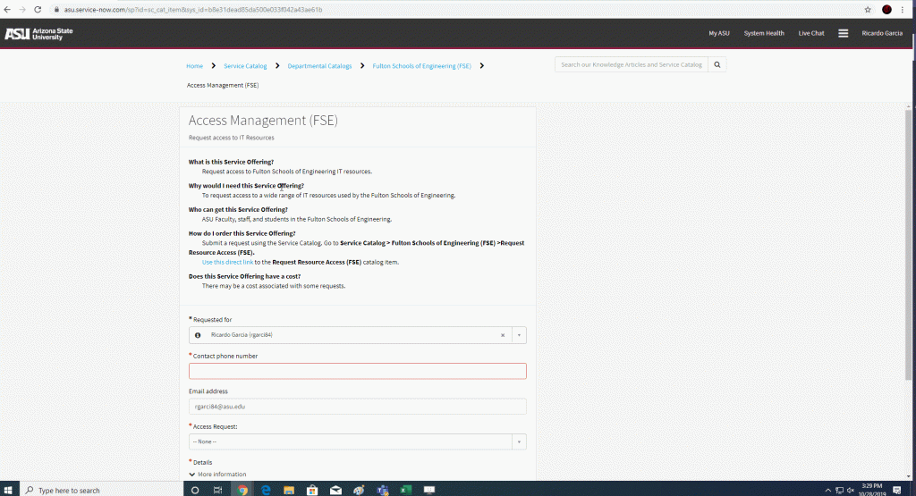Open My ASU in the header
This screenshot has width=916, height=496.
pos(719,33)
